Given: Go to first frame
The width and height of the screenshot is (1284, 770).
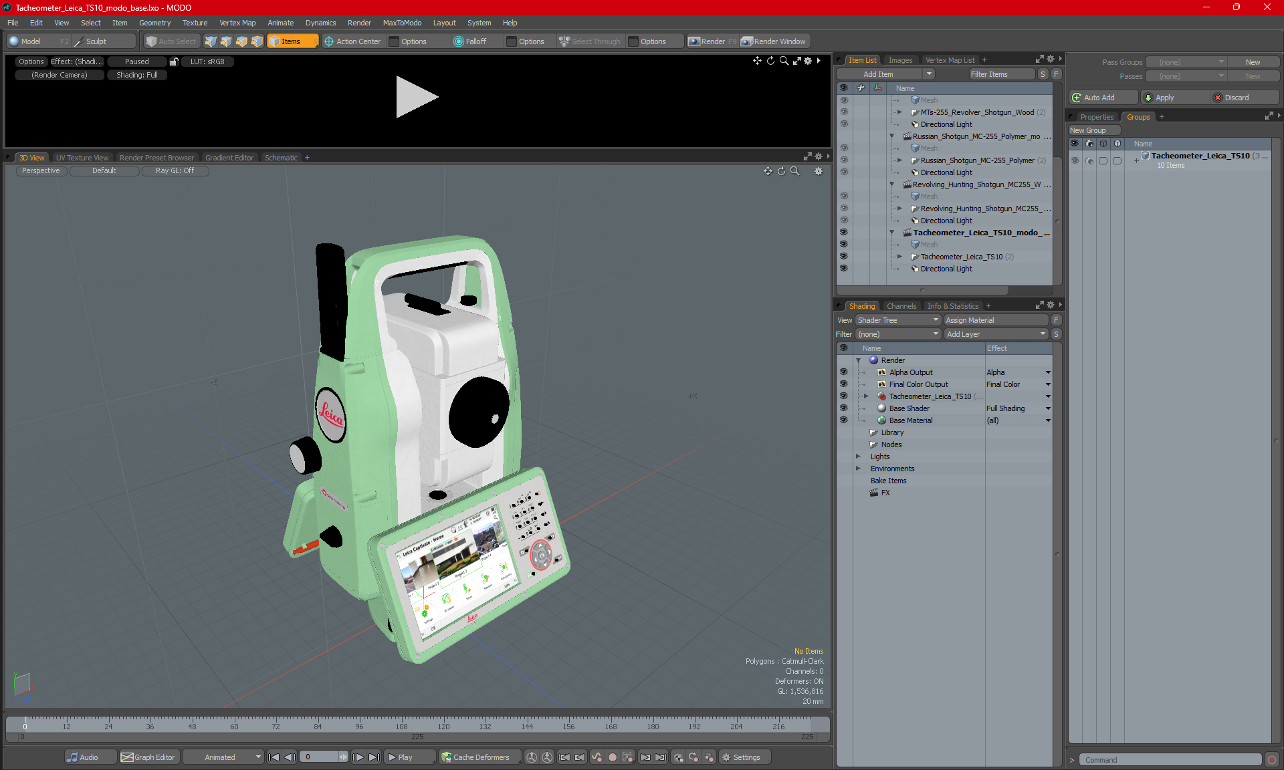Looking at the screenshot, I should point(274,757).
